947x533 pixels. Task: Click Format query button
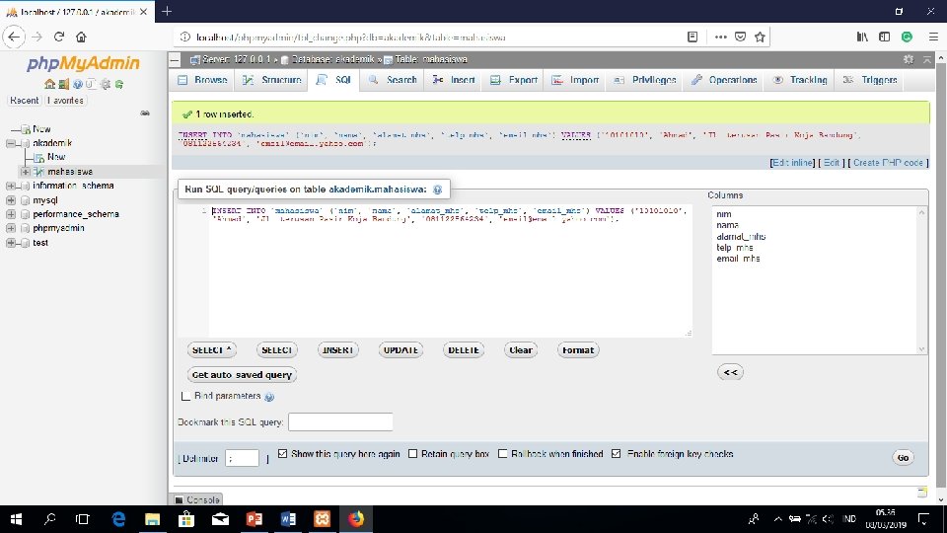tap(578, 349)
